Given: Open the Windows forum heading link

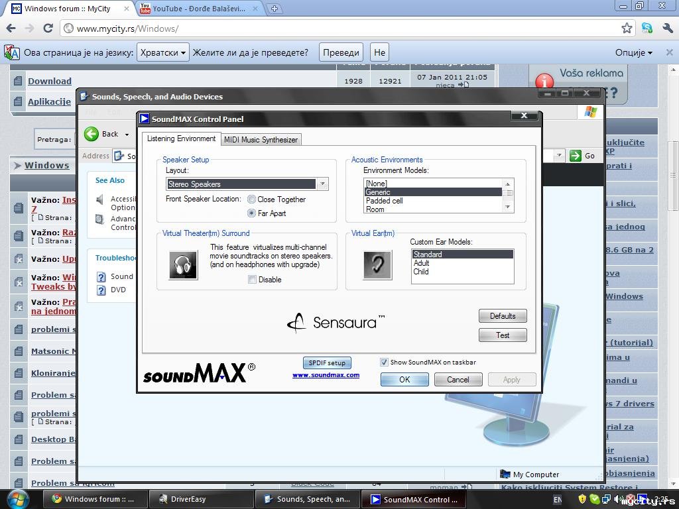Looking at the screenshot, I should pos(47,165).
